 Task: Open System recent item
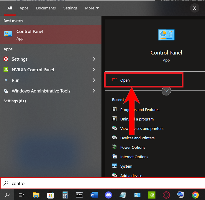[126, 166]
